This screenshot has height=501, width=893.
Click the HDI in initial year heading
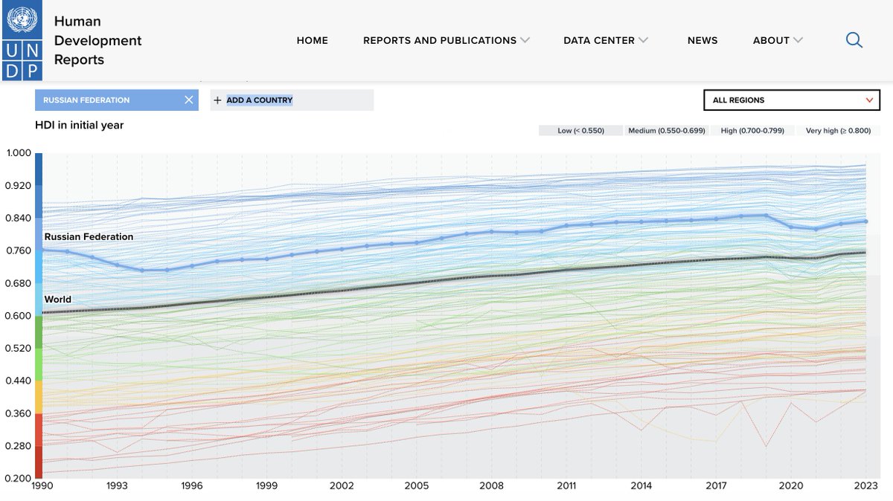tap(80, 126)
